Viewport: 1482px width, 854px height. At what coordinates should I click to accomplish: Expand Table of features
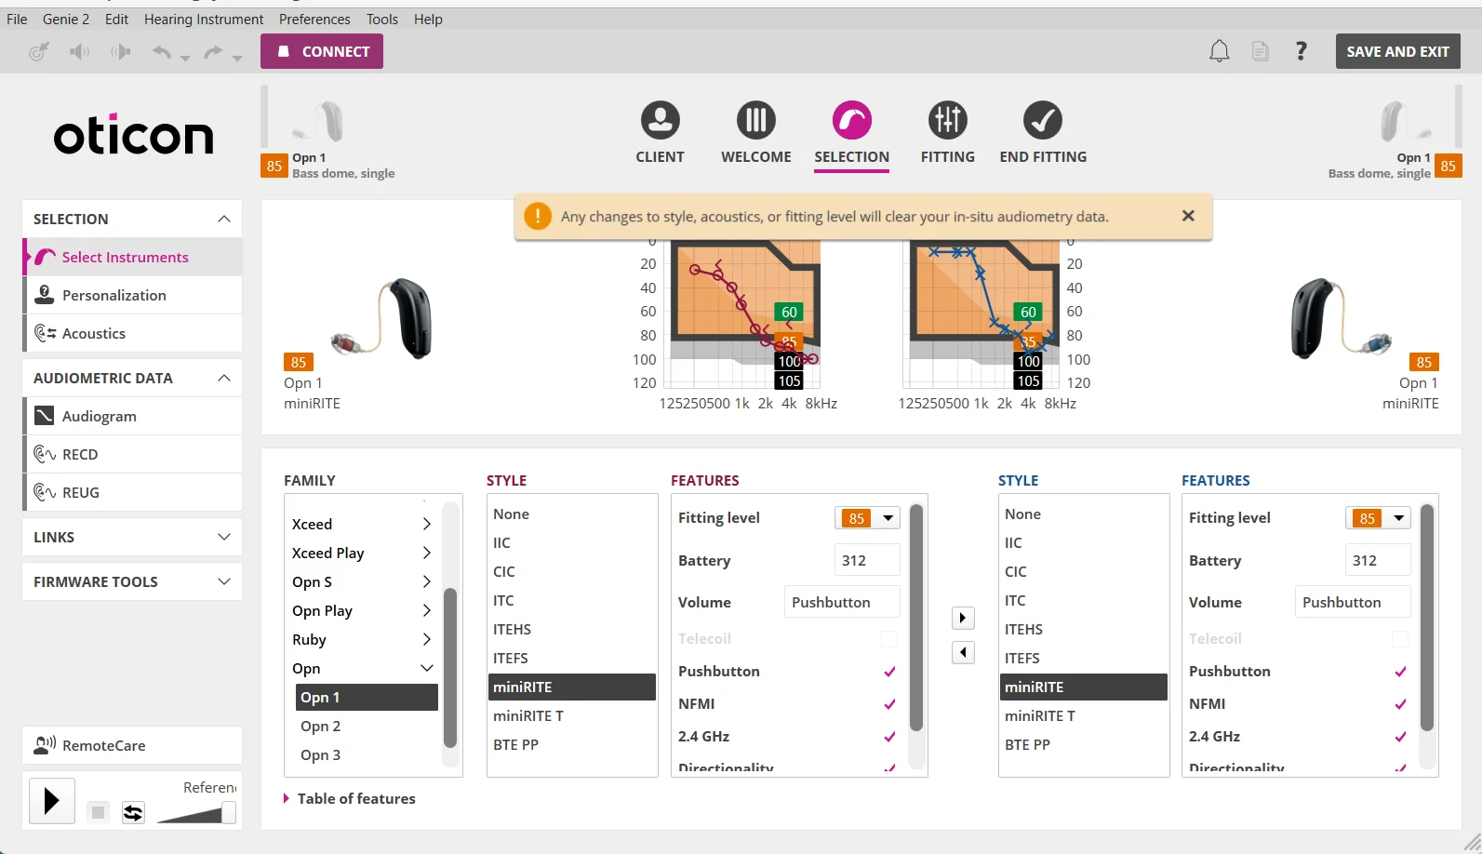tap(350, 798)
